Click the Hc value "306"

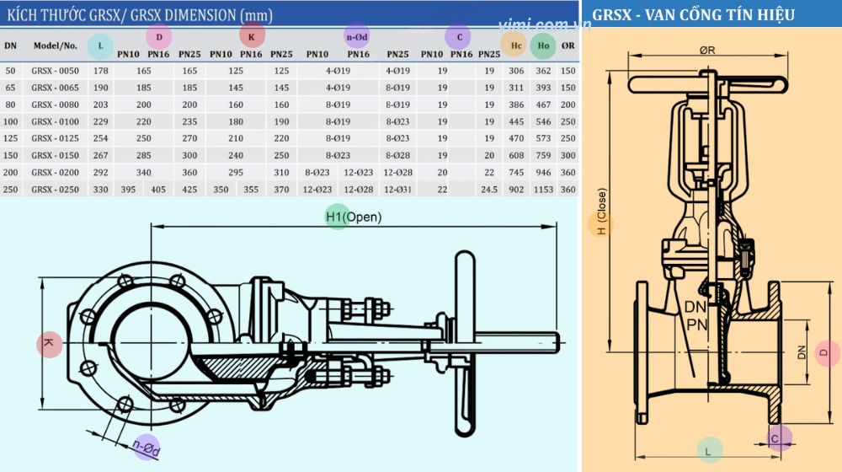click(x=516, y=71)
